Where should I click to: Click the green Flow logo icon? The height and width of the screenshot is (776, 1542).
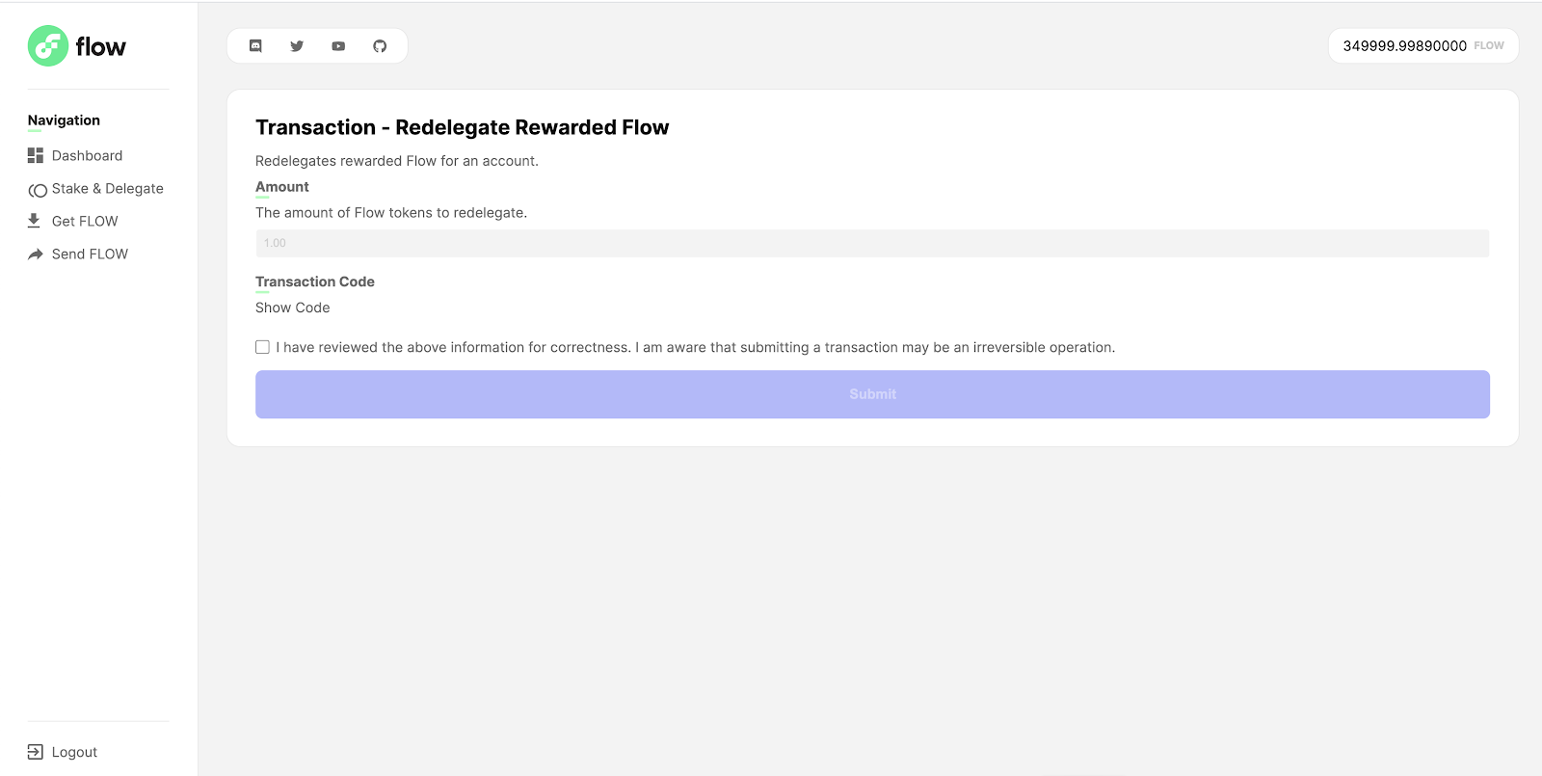point(47,46)
